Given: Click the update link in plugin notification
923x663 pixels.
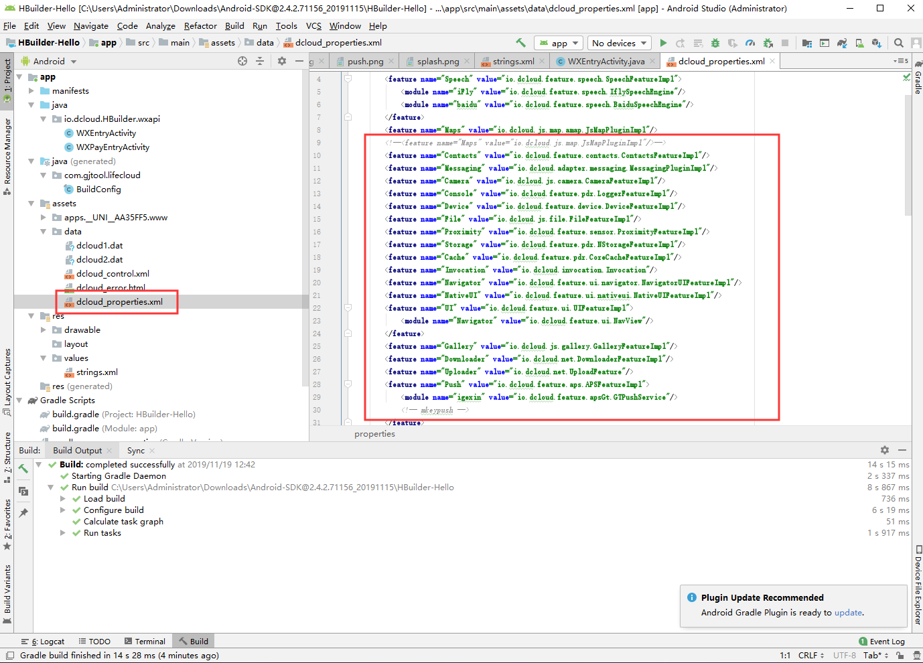Looking at the screenshot, I should click(x=848, y=612).
